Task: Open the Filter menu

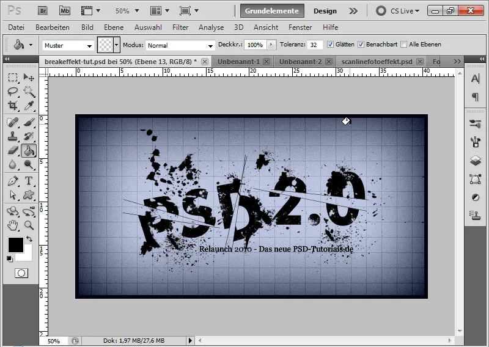Action: [180, 27]
